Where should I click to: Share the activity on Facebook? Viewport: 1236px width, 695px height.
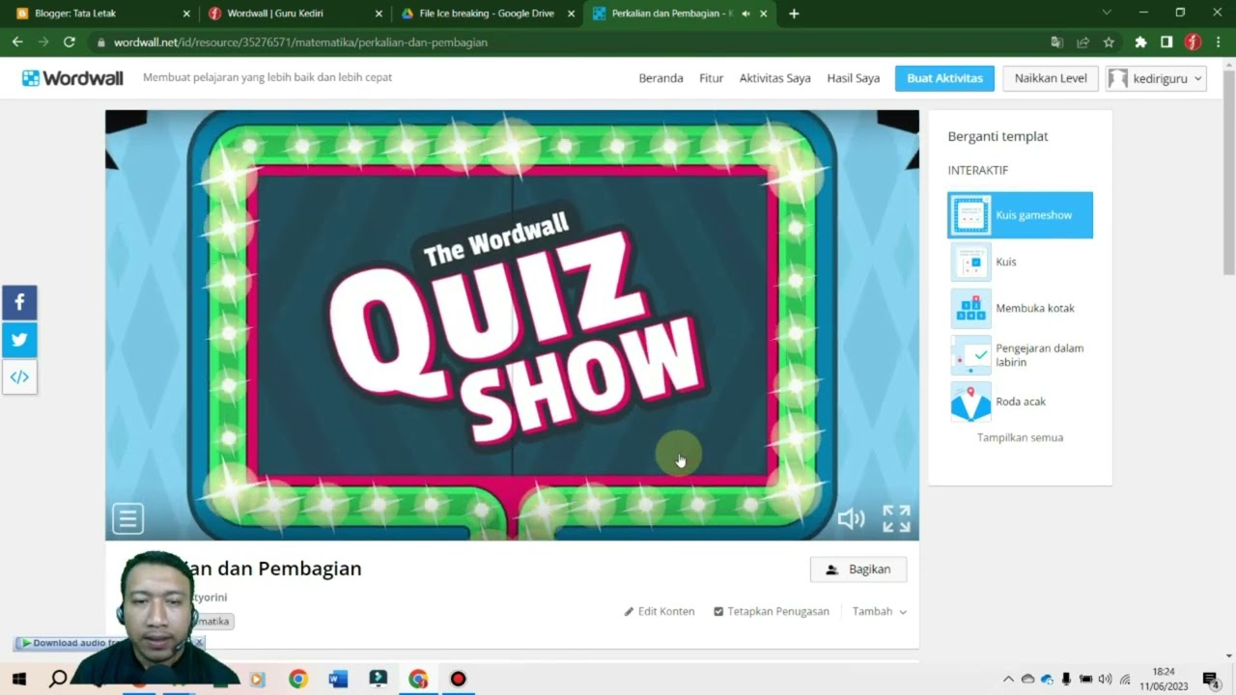[x=19, y=303]
